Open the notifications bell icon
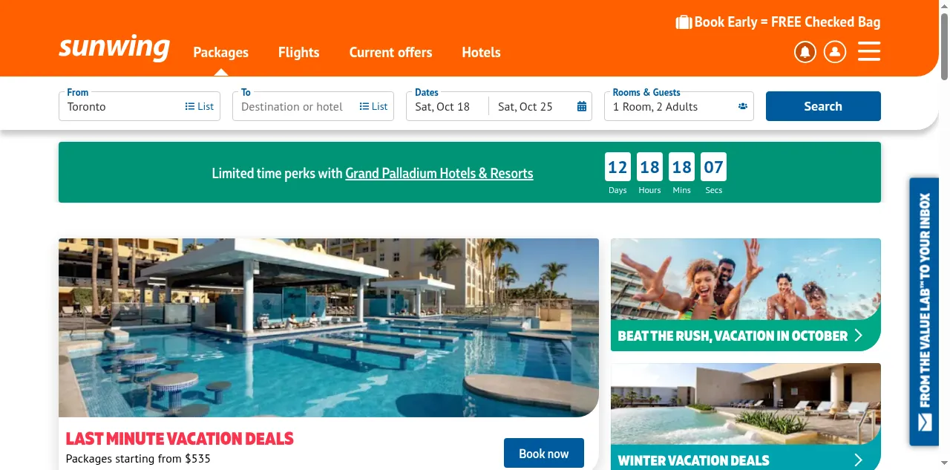 coord(805,52)
